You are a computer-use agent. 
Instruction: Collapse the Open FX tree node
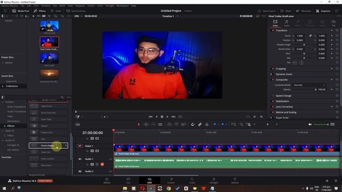pos(3,131)
